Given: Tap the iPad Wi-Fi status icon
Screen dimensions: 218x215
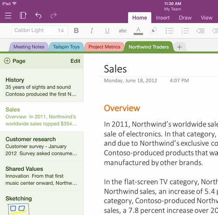Looking at the screenshot, I should 14,3.
